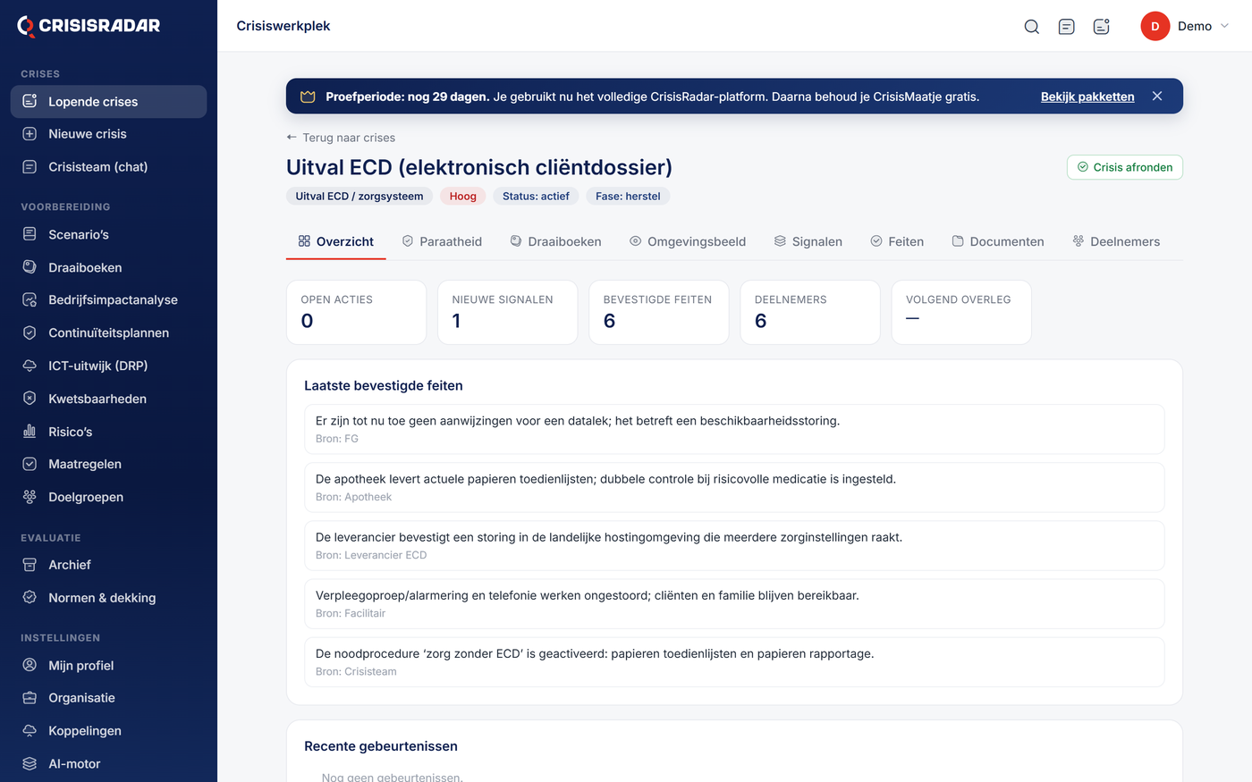Click the Crisis afronden button
This screenshot has height=782, width=1252.
[1124, 167]
